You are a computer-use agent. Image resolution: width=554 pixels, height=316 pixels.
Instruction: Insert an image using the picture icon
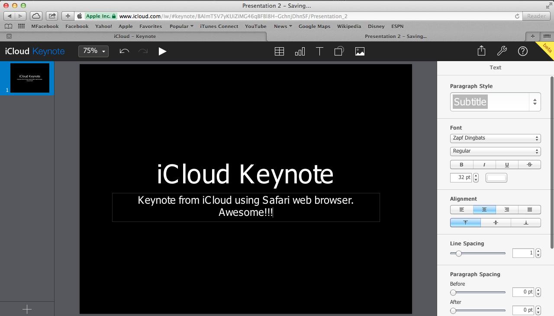coord(360,51)
